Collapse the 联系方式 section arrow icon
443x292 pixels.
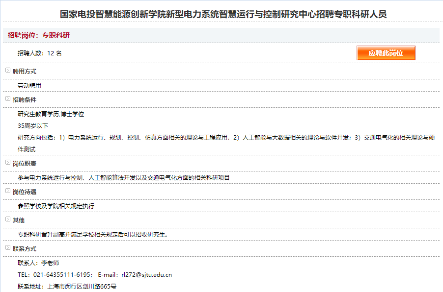[8, 247]
